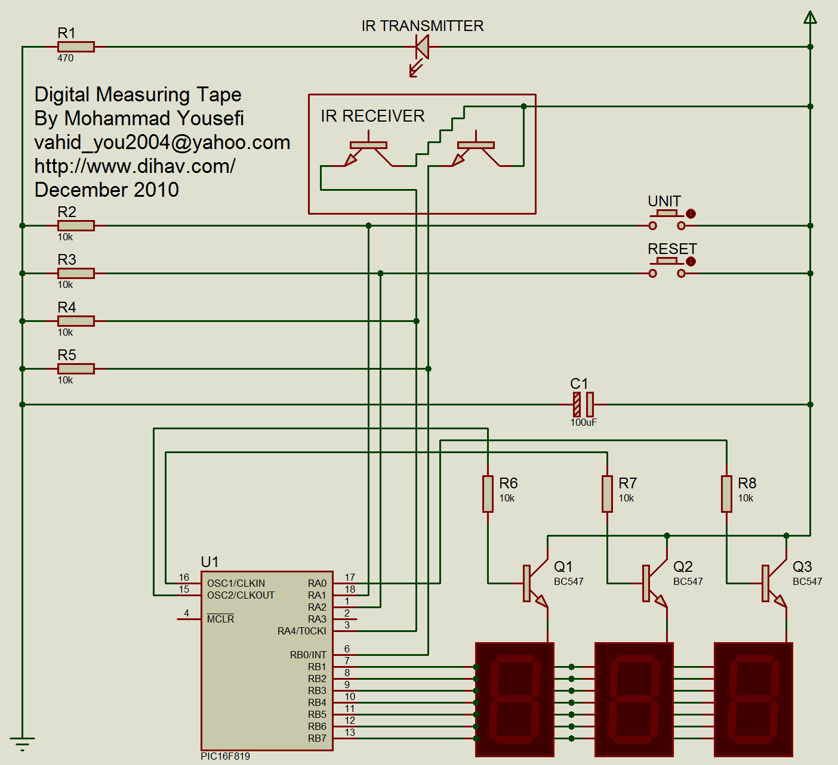This screenshot has height=765, width=838.
Task: Click the IR TRANSMITTER label
Action: point(423,26)
